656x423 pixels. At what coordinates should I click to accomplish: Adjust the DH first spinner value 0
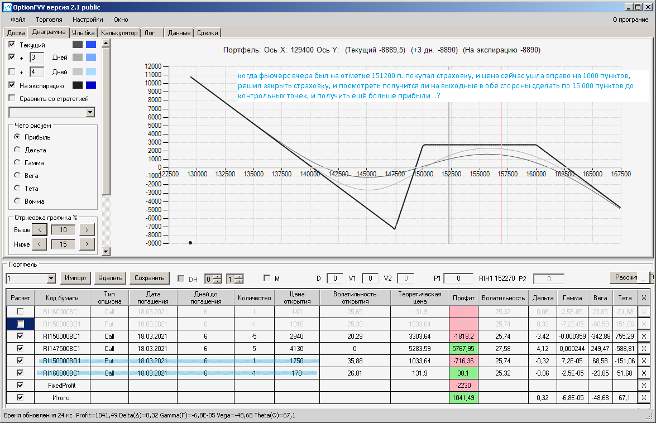click(x=213, y=279)
